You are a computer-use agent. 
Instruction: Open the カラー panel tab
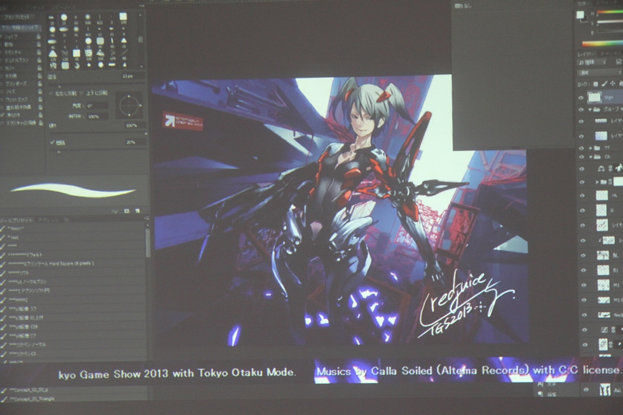[583, 4]
